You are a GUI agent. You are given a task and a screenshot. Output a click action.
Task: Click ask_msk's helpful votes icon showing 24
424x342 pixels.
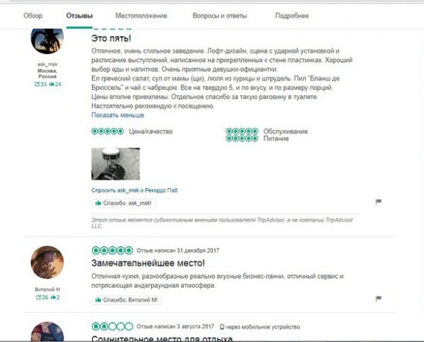click(51, 84)
